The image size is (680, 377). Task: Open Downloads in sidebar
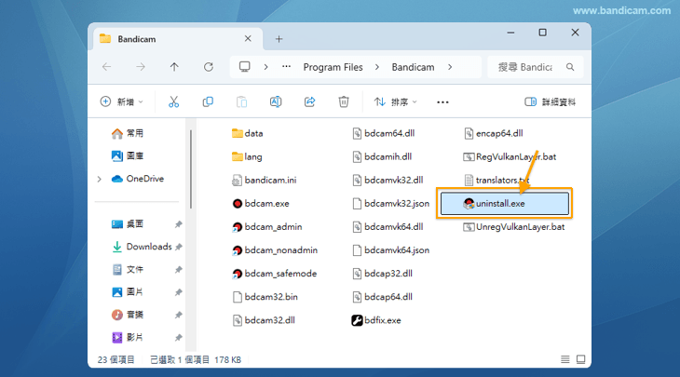[142, 247]
